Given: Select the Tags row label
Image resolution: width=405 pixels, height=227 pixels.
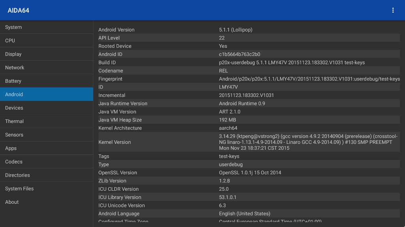Looking at the screenshot, I should [x=104, y=156].
